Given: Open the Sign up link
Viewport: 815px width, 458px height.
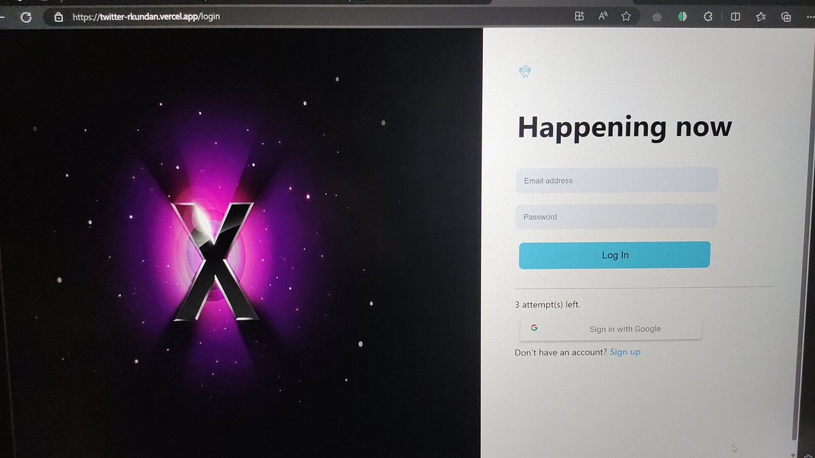Looking at the screenshot, I should pos(625,351).
